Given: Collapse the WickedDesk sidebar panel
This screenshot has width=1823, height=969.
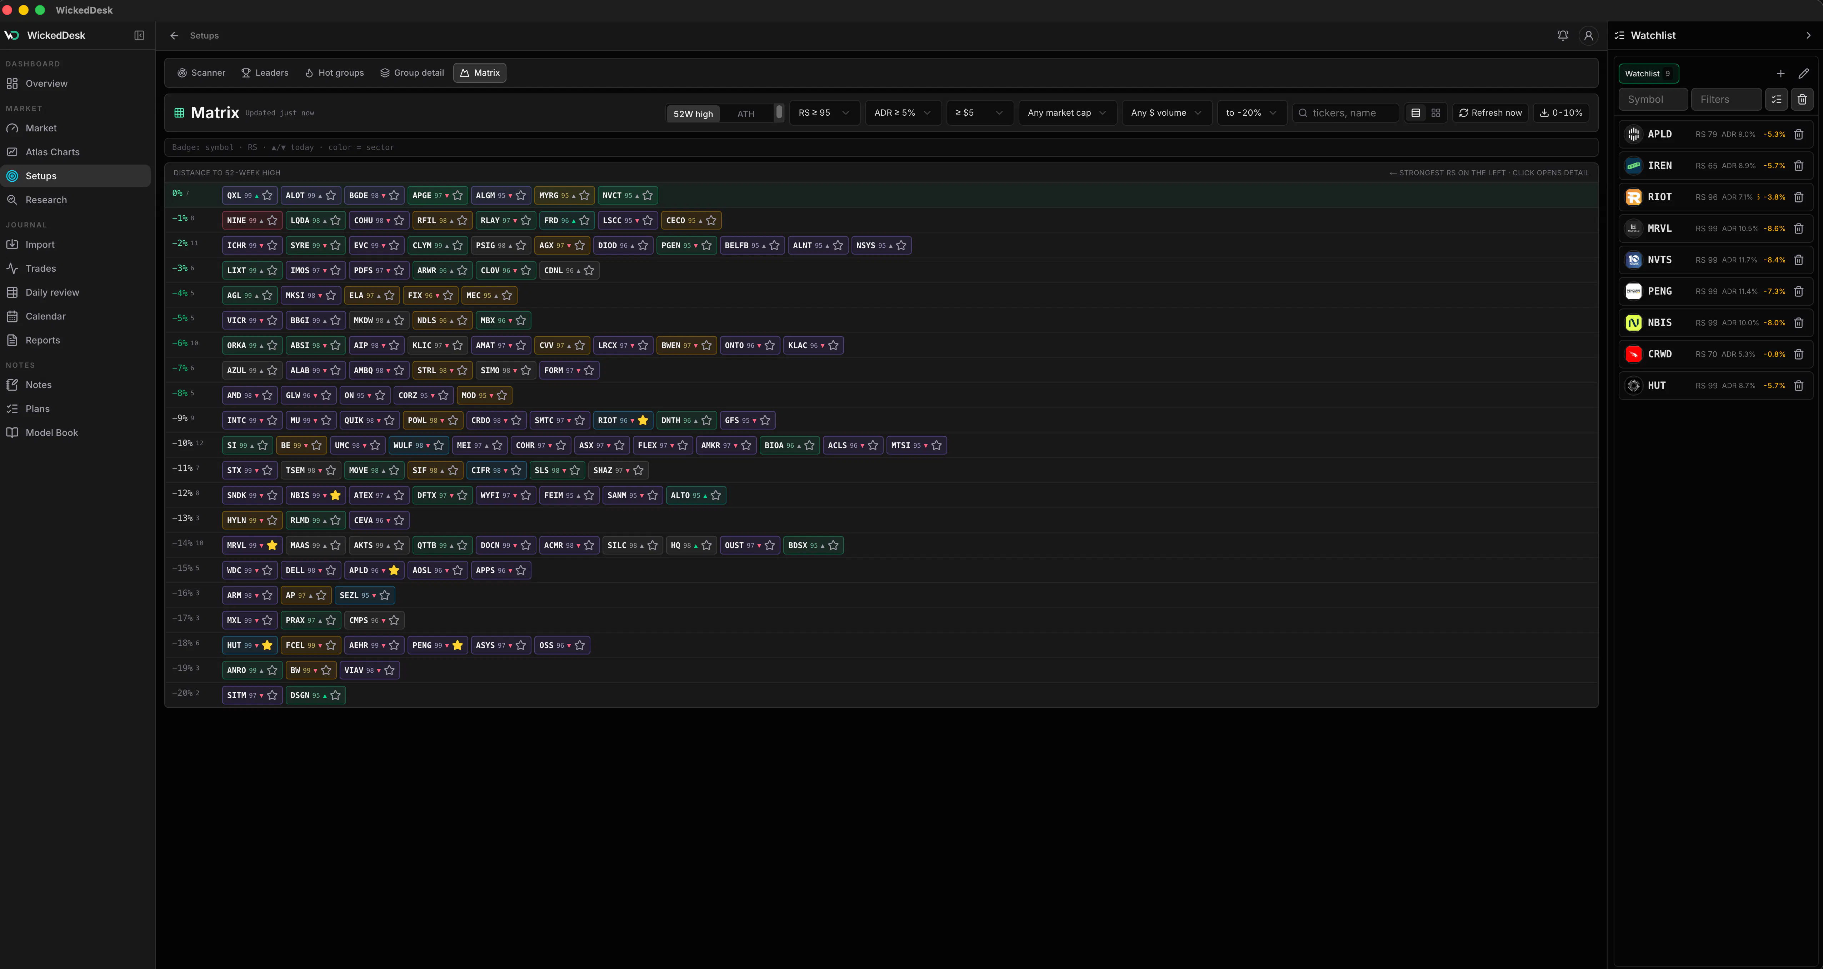Looking at the screenshot, I should pos(139,35).
